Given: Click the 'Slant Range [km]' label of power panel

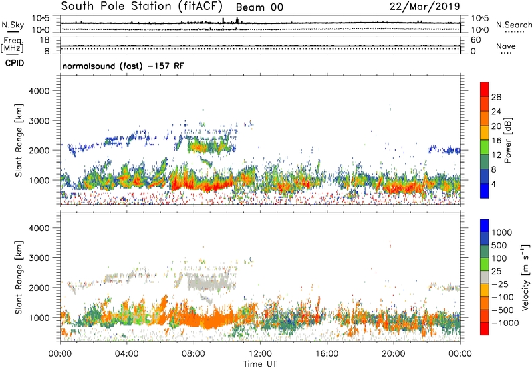Looking at the screenshot, I should [19, 140].
